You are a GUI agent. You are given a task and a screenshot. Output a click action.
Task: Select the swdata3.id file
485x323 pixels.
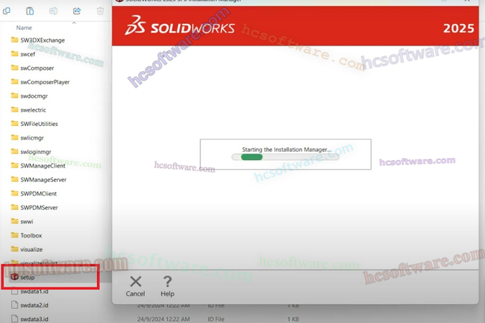click(x=30, y=319)
